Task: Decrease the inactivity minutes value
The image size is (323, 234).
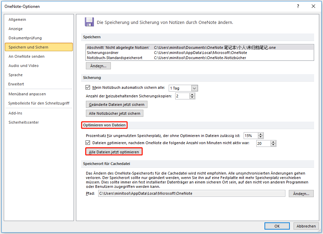Action: pyautogui.click(x=273, y=145)
